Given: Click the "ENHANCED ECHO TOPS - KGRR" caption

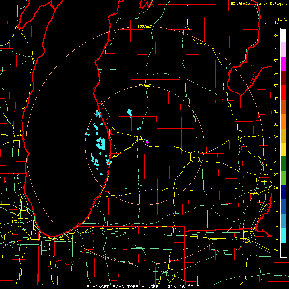Looking at the screenshot, I should tap(123, 287).
